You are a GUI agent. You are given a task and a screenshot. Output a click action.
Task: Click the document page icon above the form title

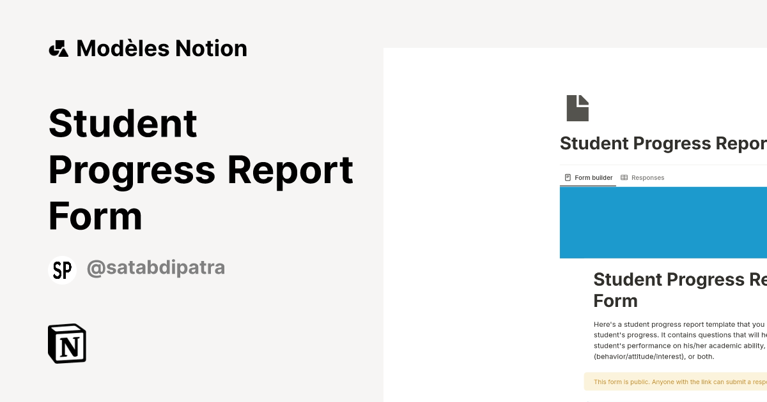pyautogui.click(x=578, y=108)
